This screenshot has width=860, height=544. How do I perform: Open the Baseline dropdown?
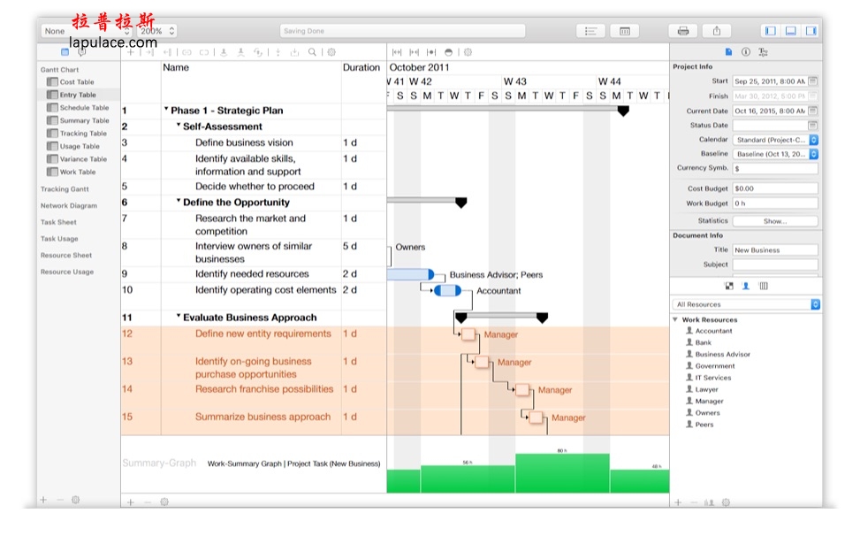pyautogui.click(x=775, y=154)
